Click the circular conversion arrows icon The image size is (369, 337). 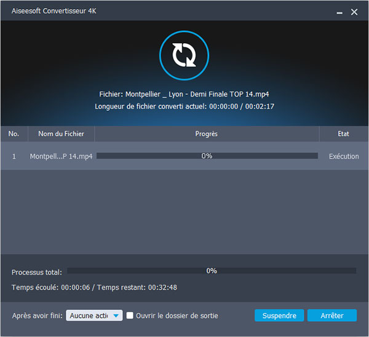184,55
